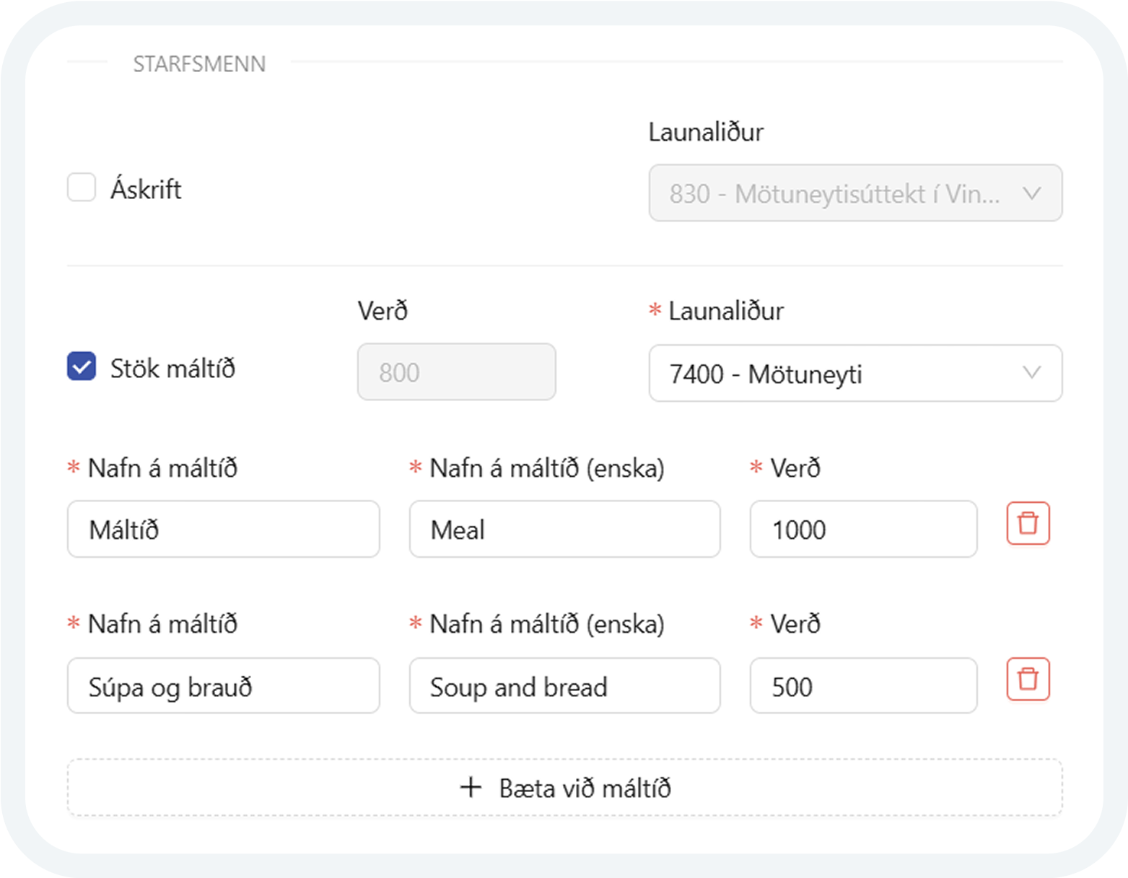This screenshot has width=1128, height=878.
Task: Click the disabled Verð field showing 800
Action: click(x=456, y=372)
